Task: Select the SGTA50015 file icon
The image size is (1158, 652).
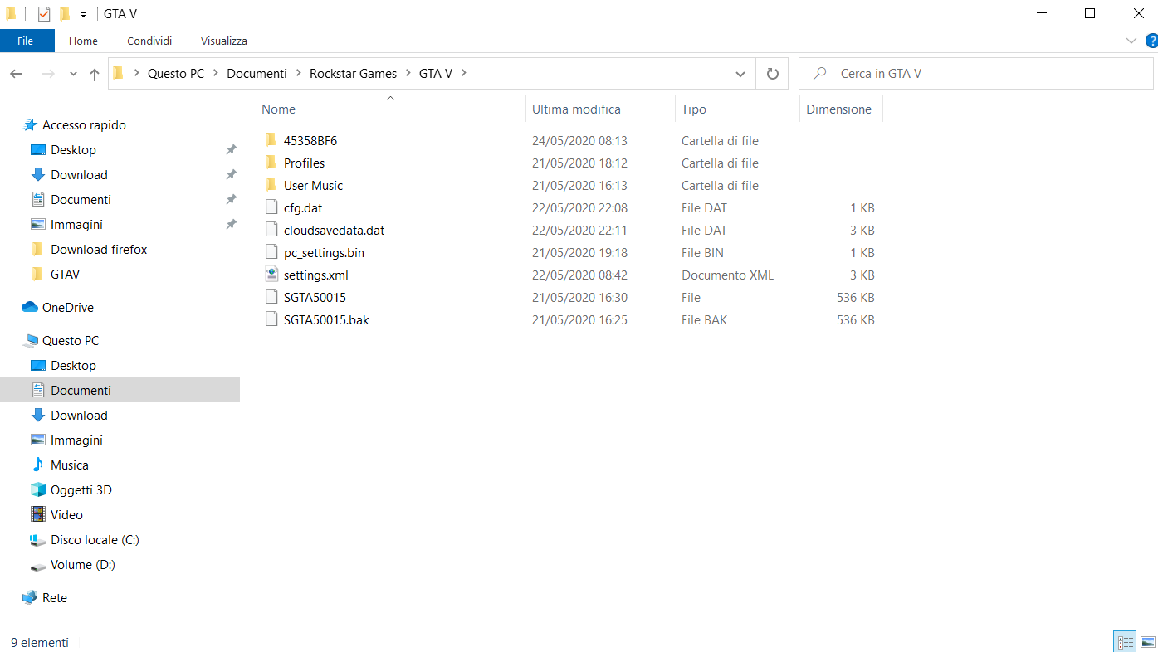Action: [271, 298]
